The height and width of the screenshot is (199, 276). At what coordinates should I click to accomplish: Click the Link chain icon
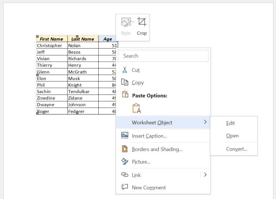point(125,175)
